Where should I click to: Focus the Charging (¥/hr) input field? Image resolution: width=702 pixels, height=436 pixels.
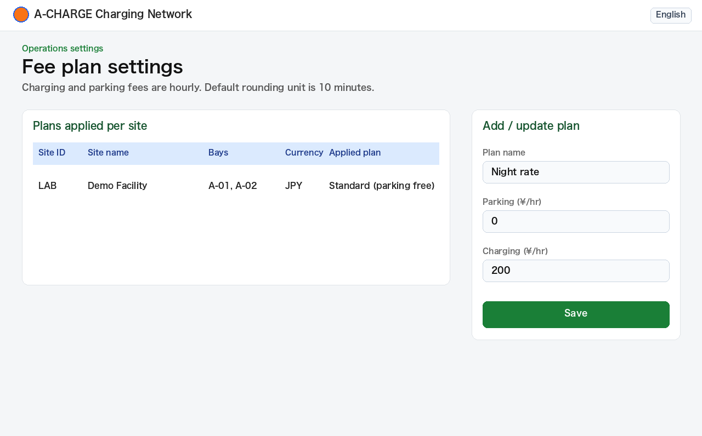[576, 271]
